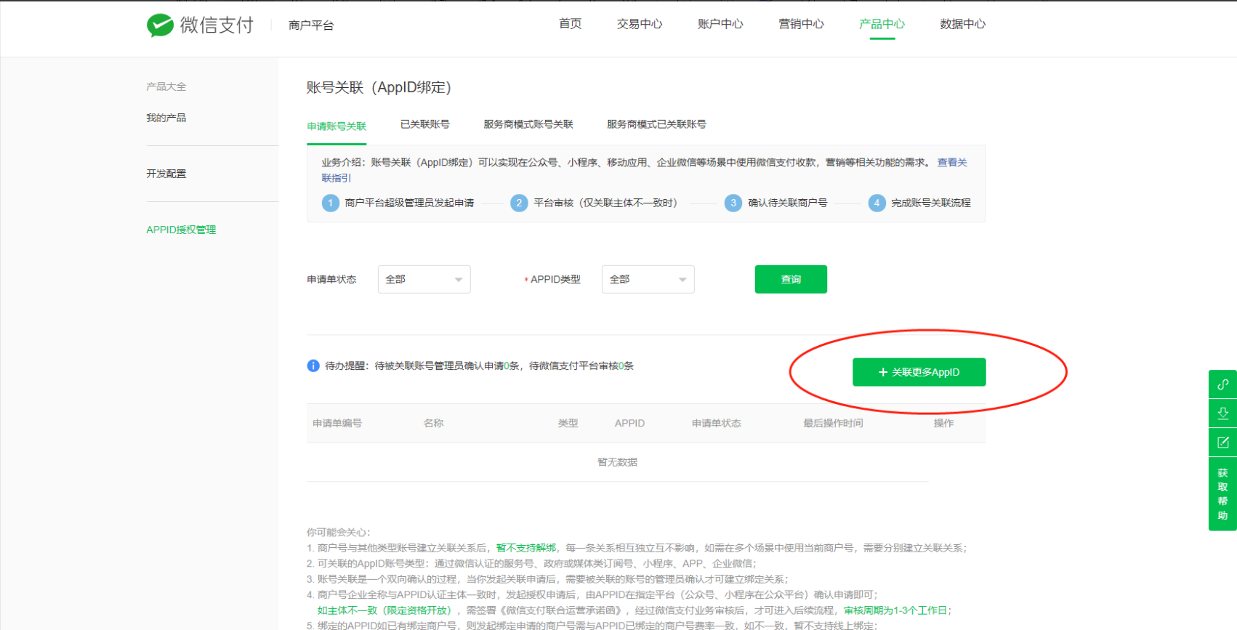1237x630 pixels.
Task: Click step 1 circle icon in the process guide
Action: tap(331, 203)
